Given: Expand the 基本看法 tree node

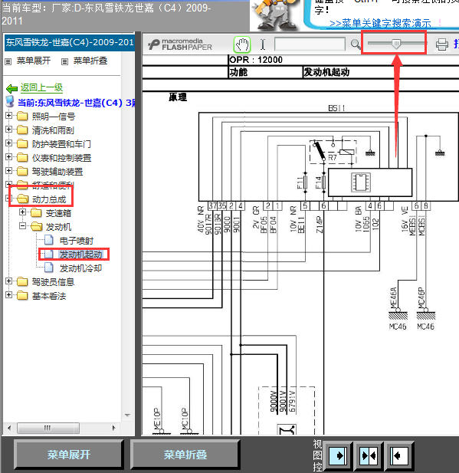Looking at the screenshot, I should point(8,295).
